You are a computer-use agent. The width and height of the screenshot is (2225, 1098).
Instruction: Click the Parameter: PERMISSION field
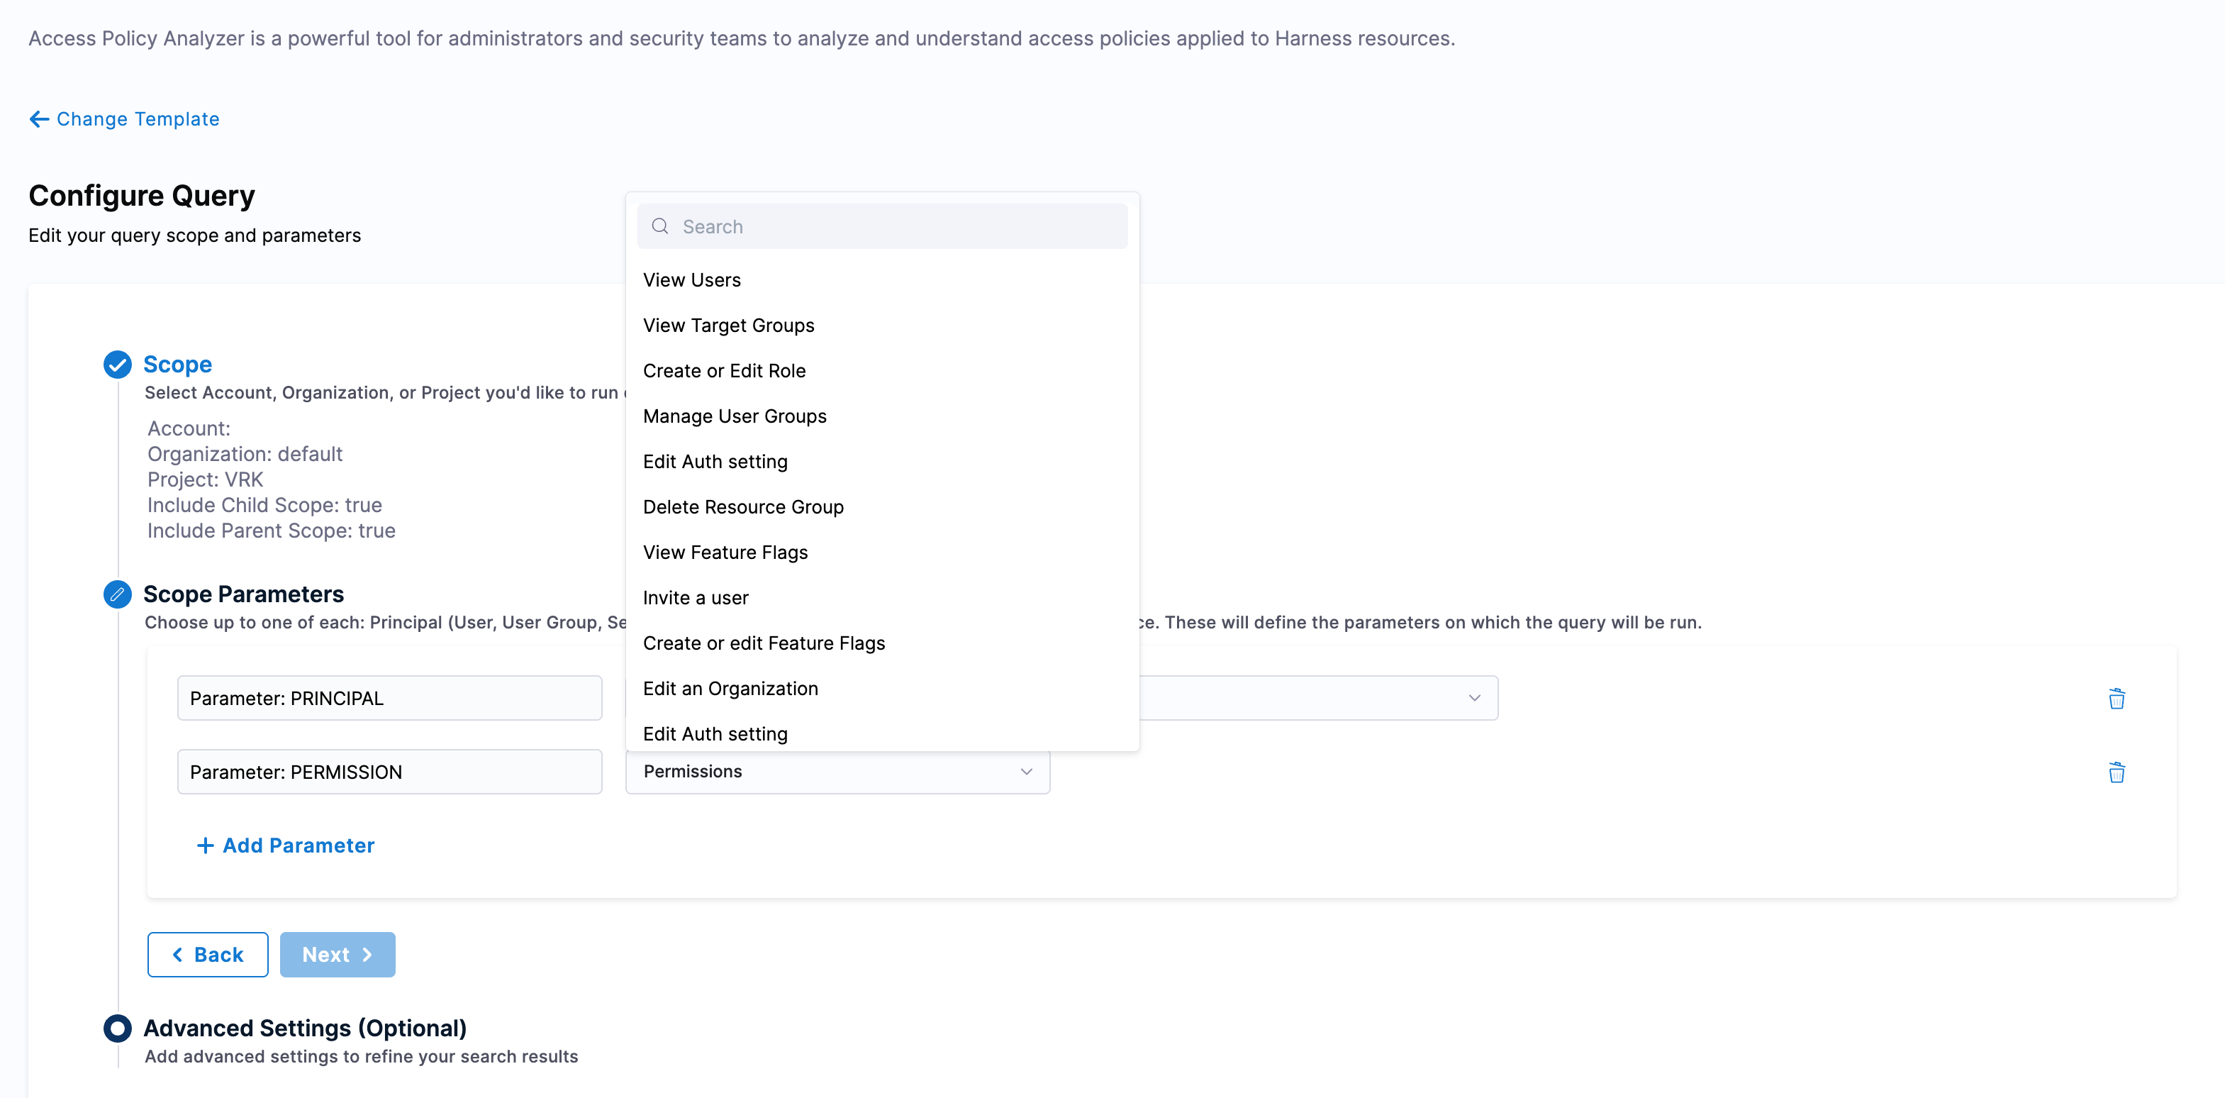click(x=389, y=772)
